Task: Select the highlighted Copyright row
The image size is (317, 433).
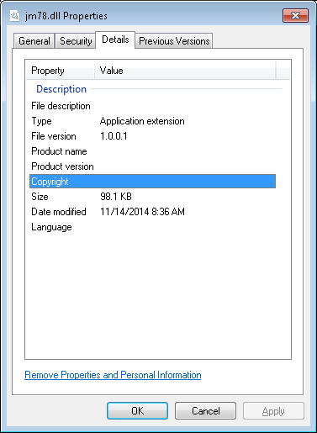Action: pyautogui.click(x=152, y=182)
